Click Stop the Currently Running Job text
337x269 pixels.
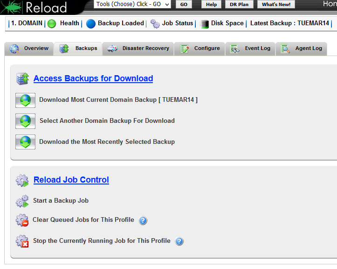pyautogui.click(x=102, y=241)
